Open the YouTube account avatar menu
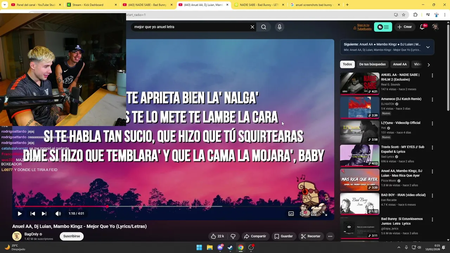450x253 pixels. (435, 27)
